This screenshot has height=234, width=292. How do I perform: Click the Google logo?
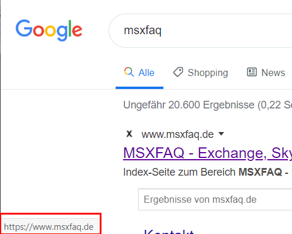coord(49,30)
